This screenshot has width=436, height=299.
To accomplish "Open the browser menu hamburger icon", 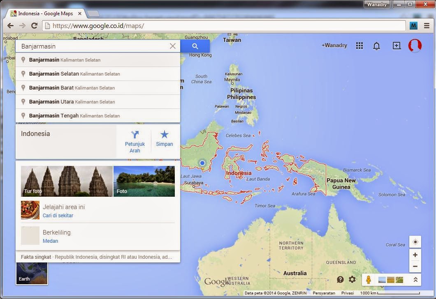I will 427,25.
